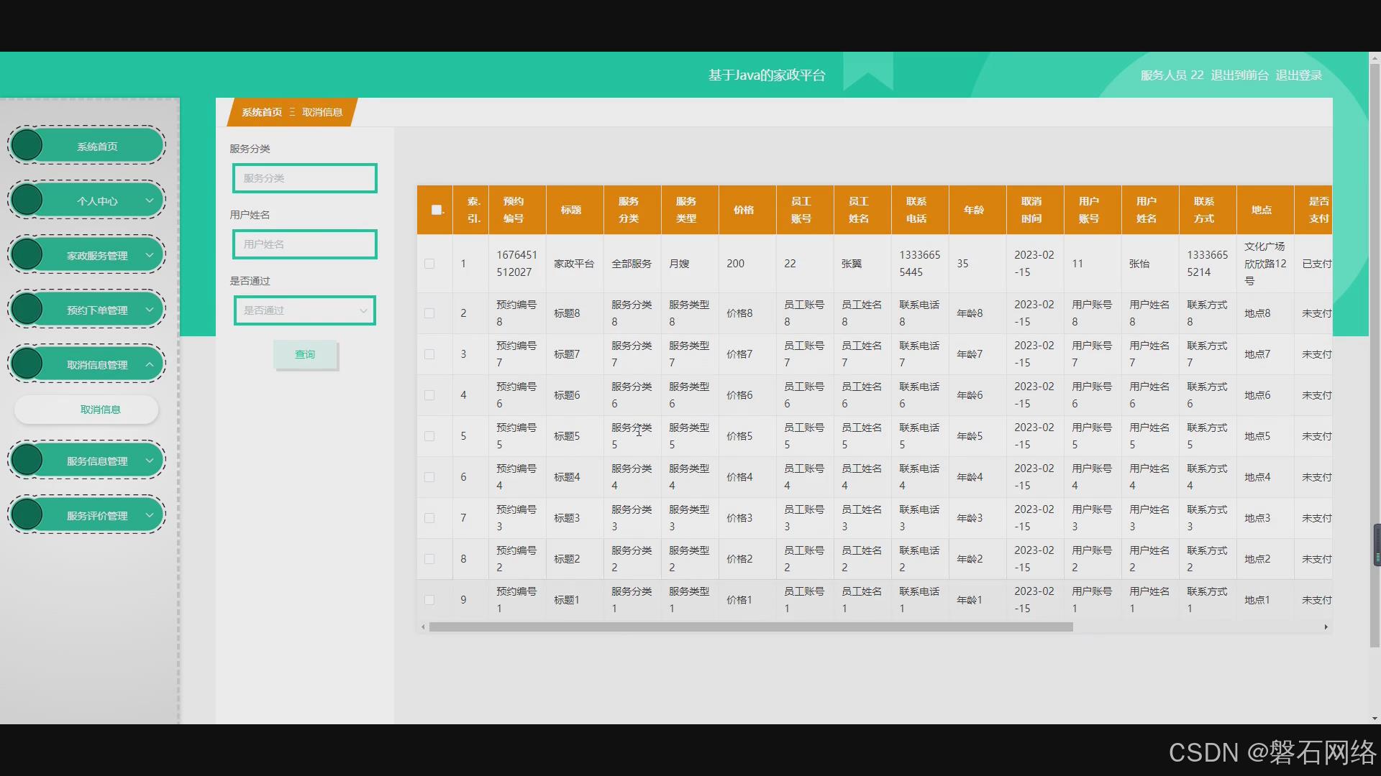Open the 是否通过 dropdown filter
This screenshot has width=1381, height=776.
point(305,310)
